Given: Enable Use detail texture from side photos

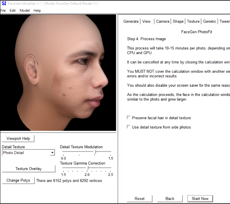Looking at the screenshot, I should point(128,127).
